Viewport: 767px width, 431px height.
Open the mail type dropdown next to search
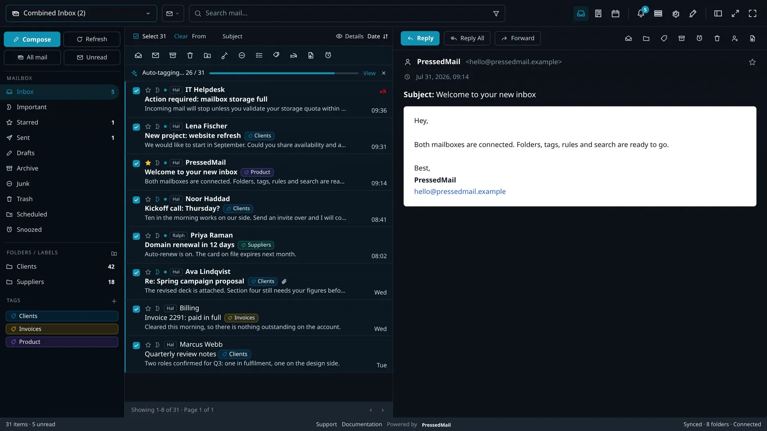[x=173, y=13]
